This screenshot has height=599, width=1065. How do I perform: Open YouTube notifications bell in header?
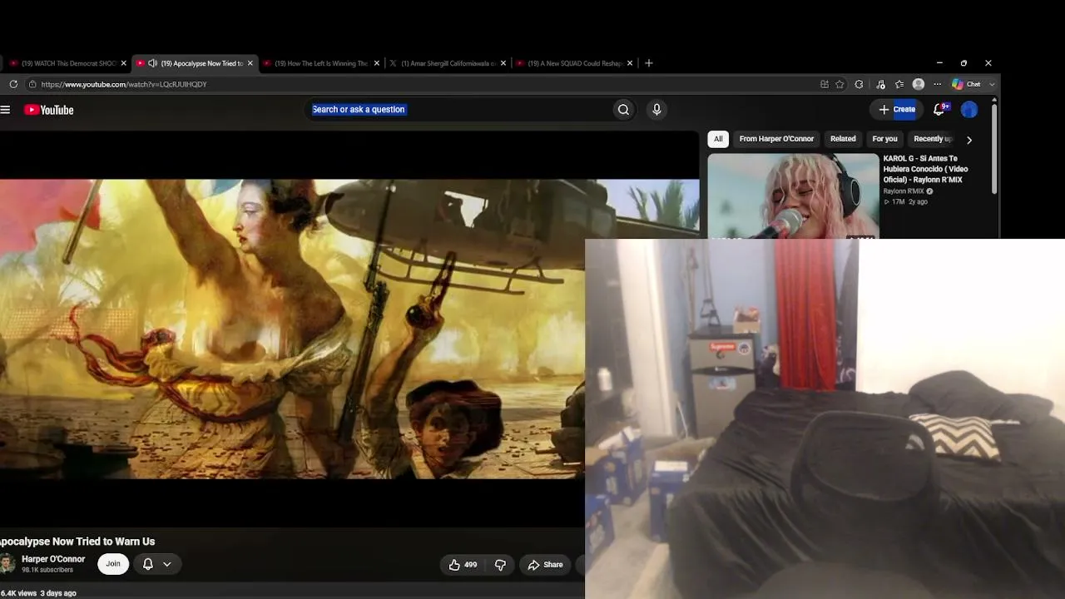939,109
